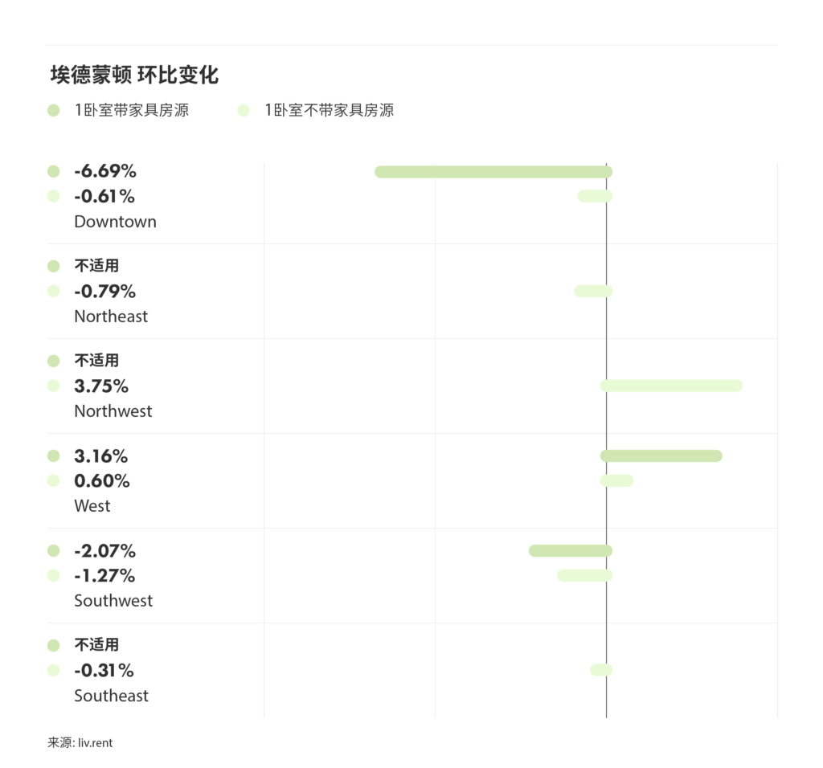Open the liv.rent source link
This screenshot has width=823, height=768.
[95, 743]
